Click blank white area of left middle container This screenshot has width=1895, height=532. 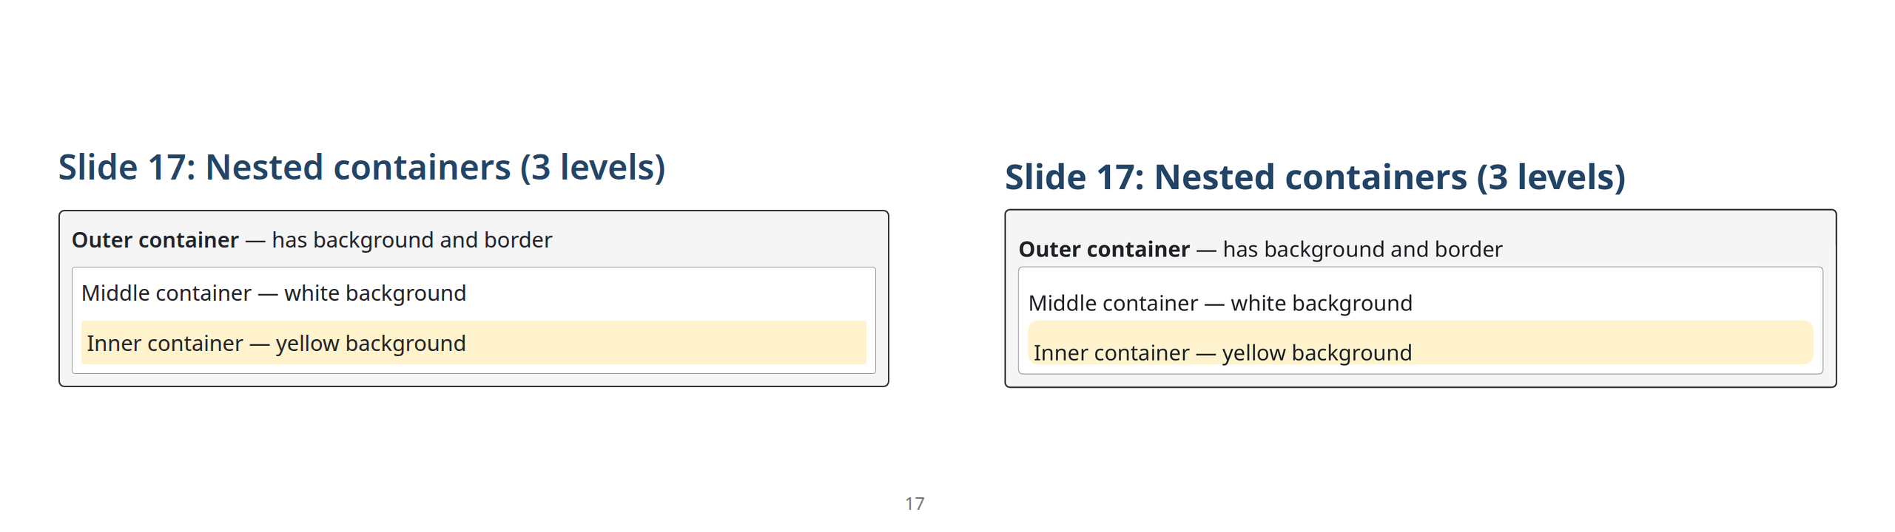(x=666, y=293)
